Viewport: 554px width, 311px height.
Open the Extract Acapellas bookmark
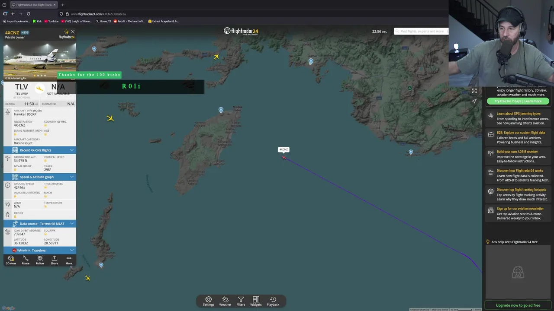163,21
